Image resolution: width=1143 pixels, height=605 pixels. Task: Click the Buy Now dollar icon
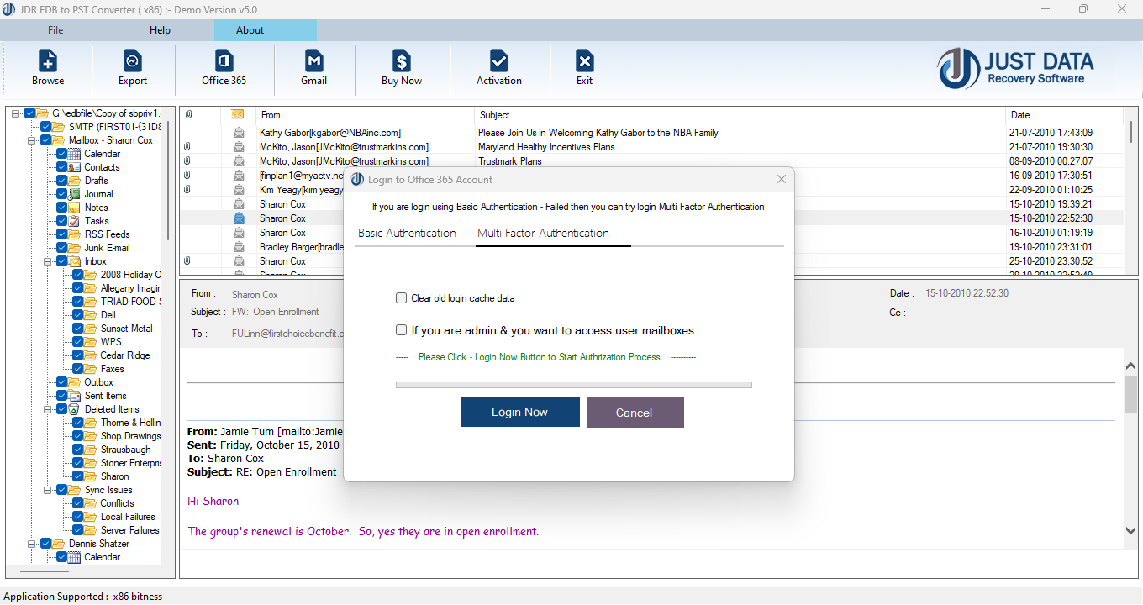click(402, 67)
